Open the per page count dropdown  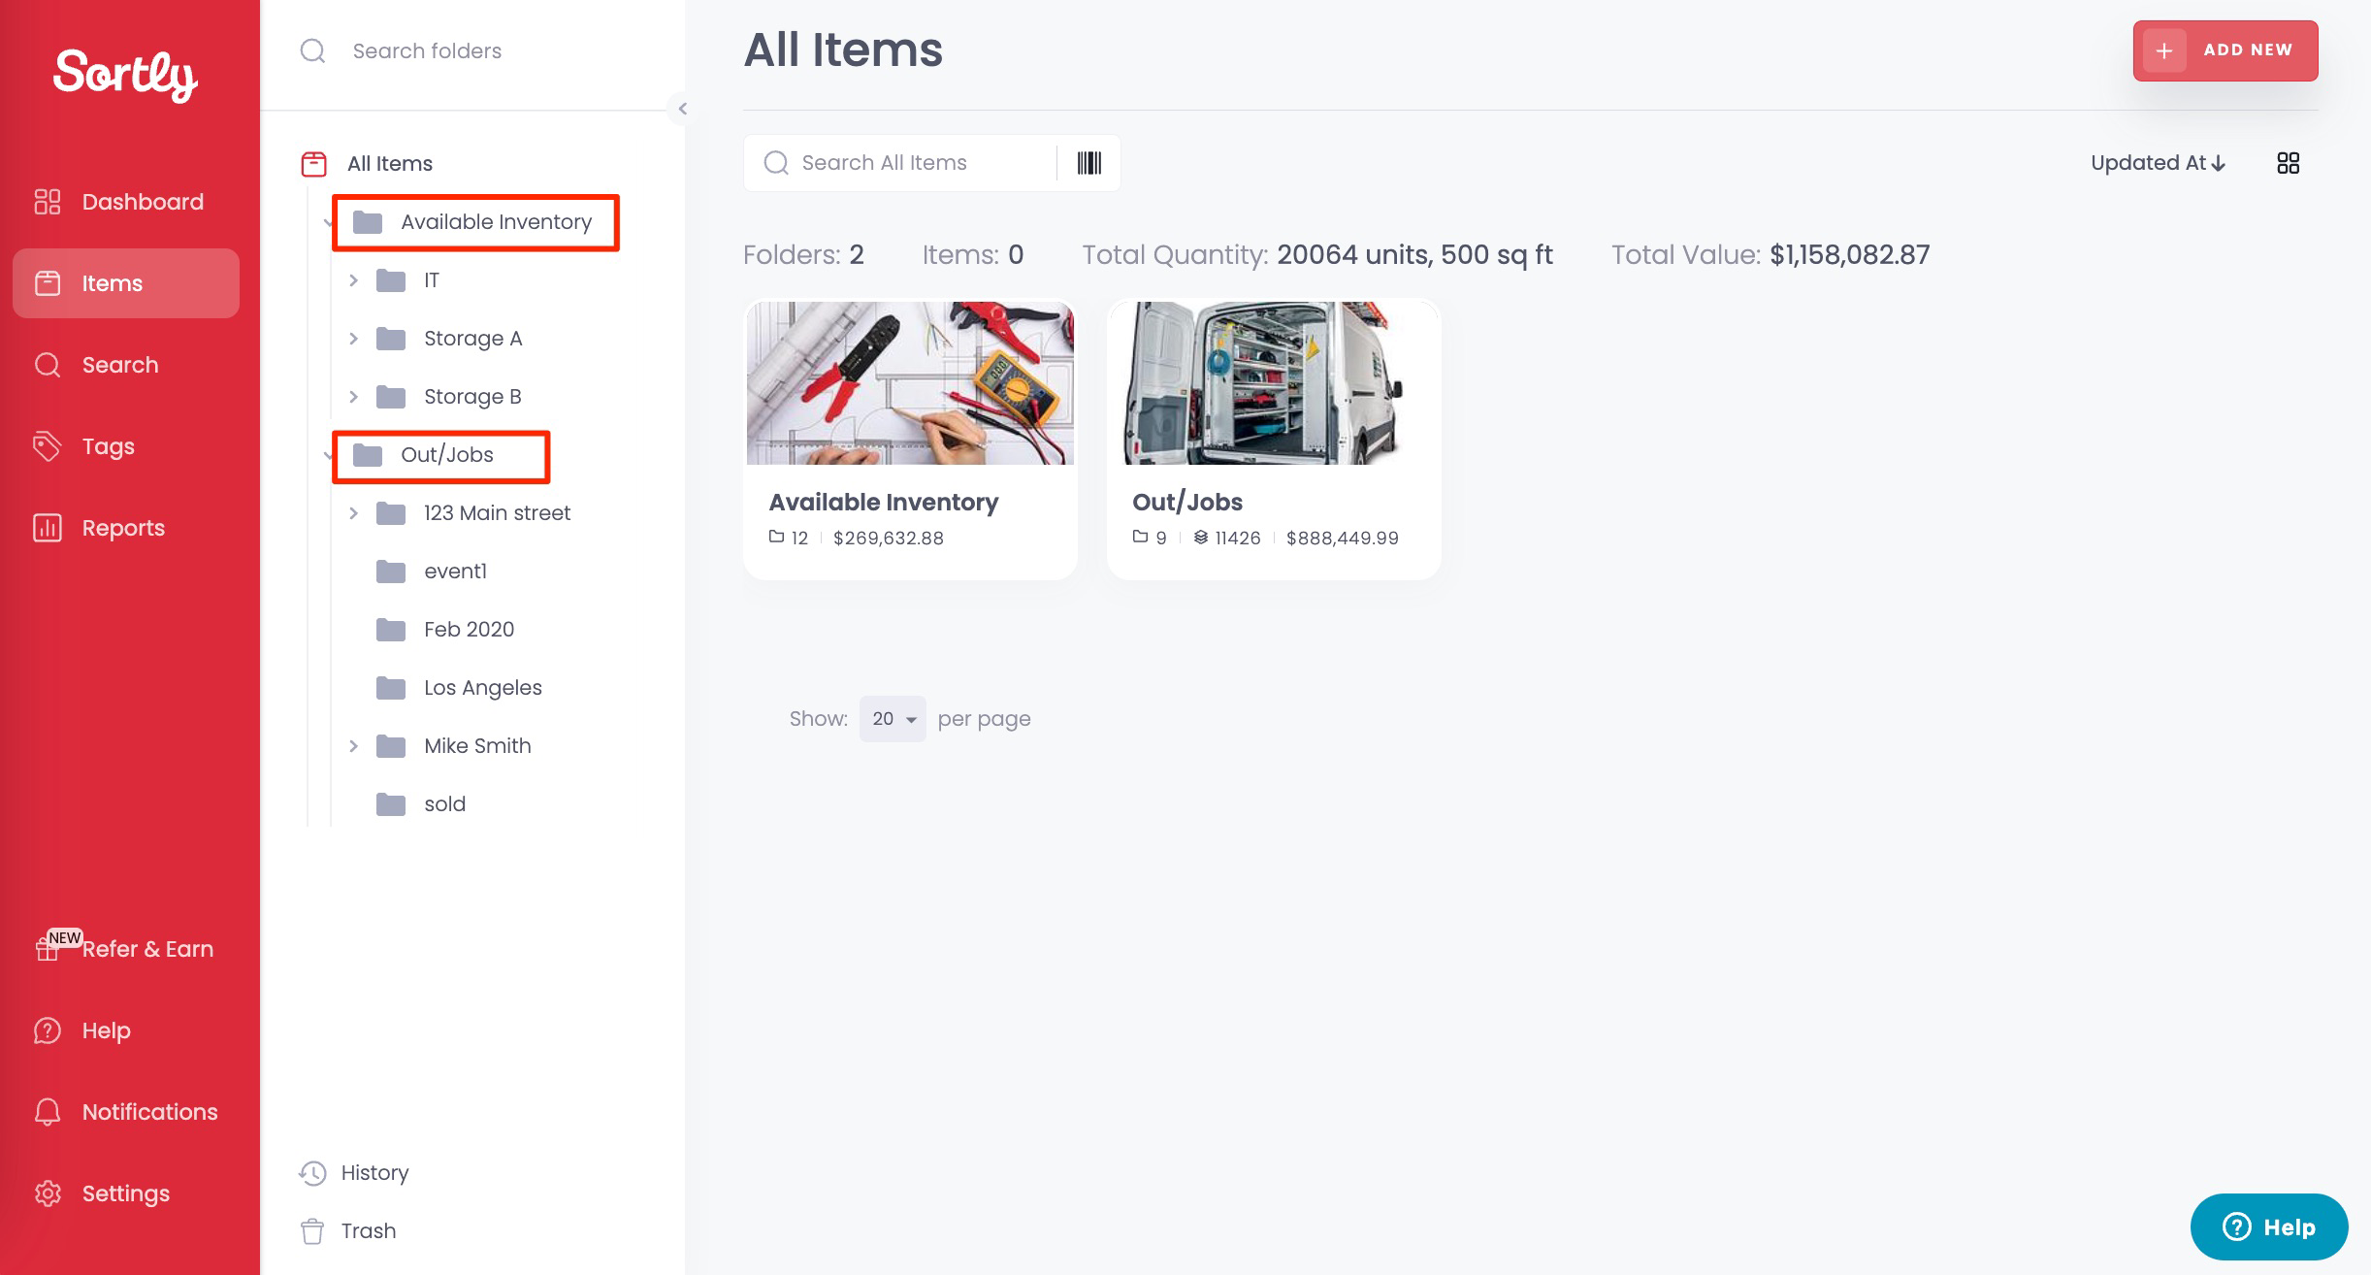click(x=893, y=719)
